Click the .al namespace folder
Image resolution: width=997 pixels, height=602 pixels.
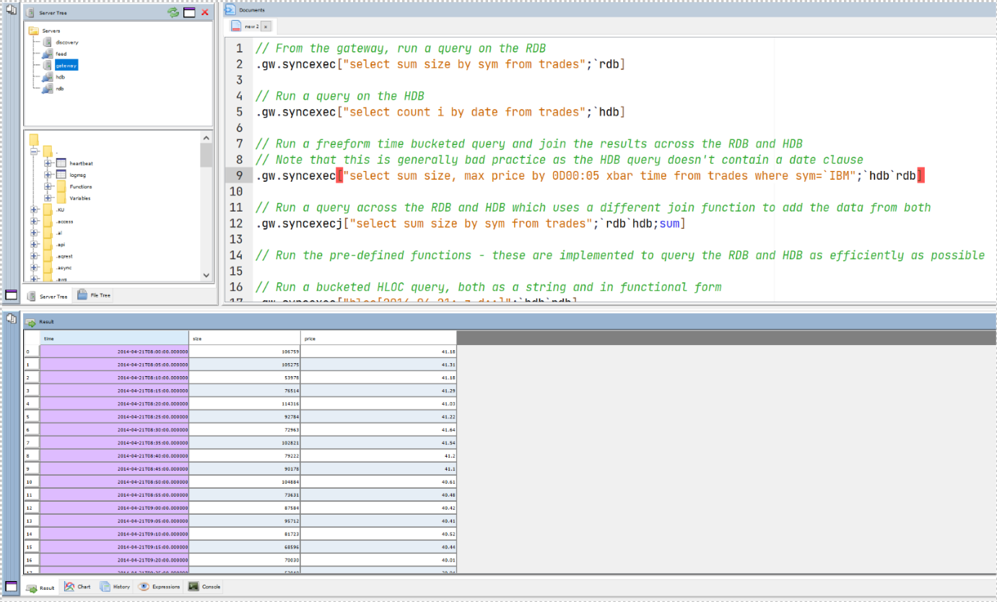point(48,233)
